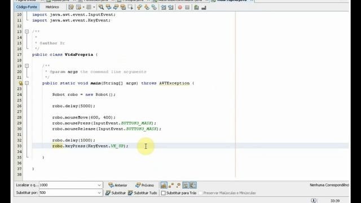Screen dimensions: 361x203
Task: Go to previous bookmark icon
Action: (139, 7)
